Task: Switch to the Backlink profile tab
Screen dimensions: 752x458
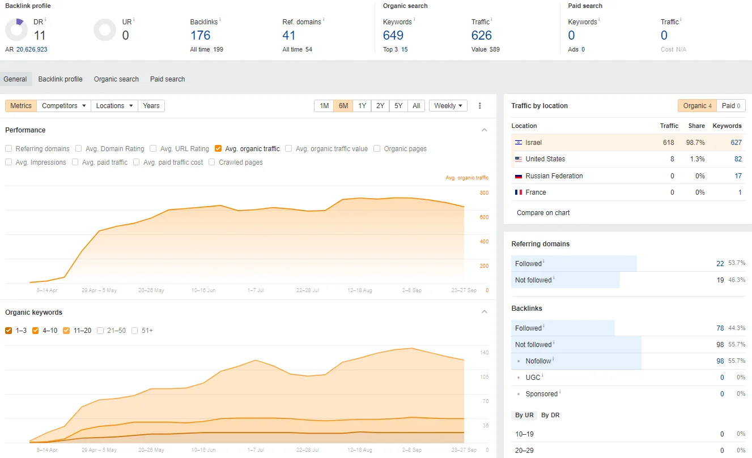Action: tap(60, 79)
